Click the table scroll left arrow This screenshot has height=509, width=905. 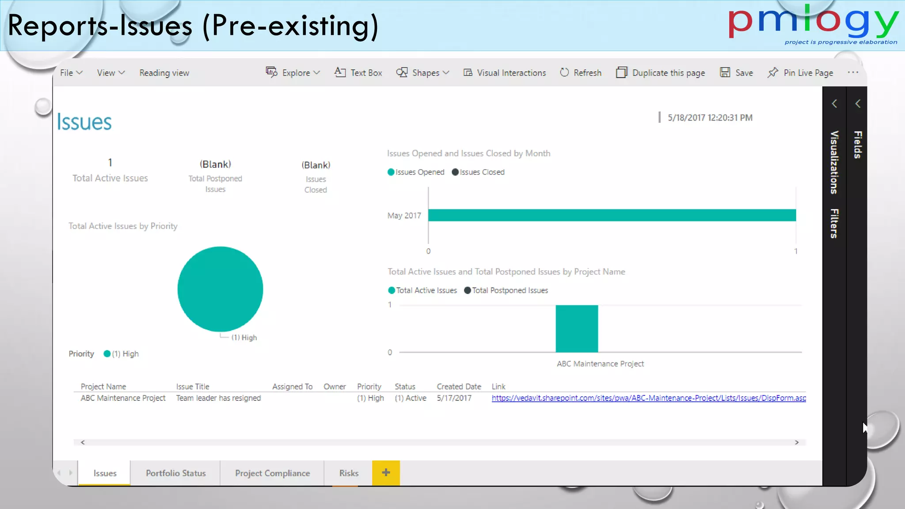83,442
